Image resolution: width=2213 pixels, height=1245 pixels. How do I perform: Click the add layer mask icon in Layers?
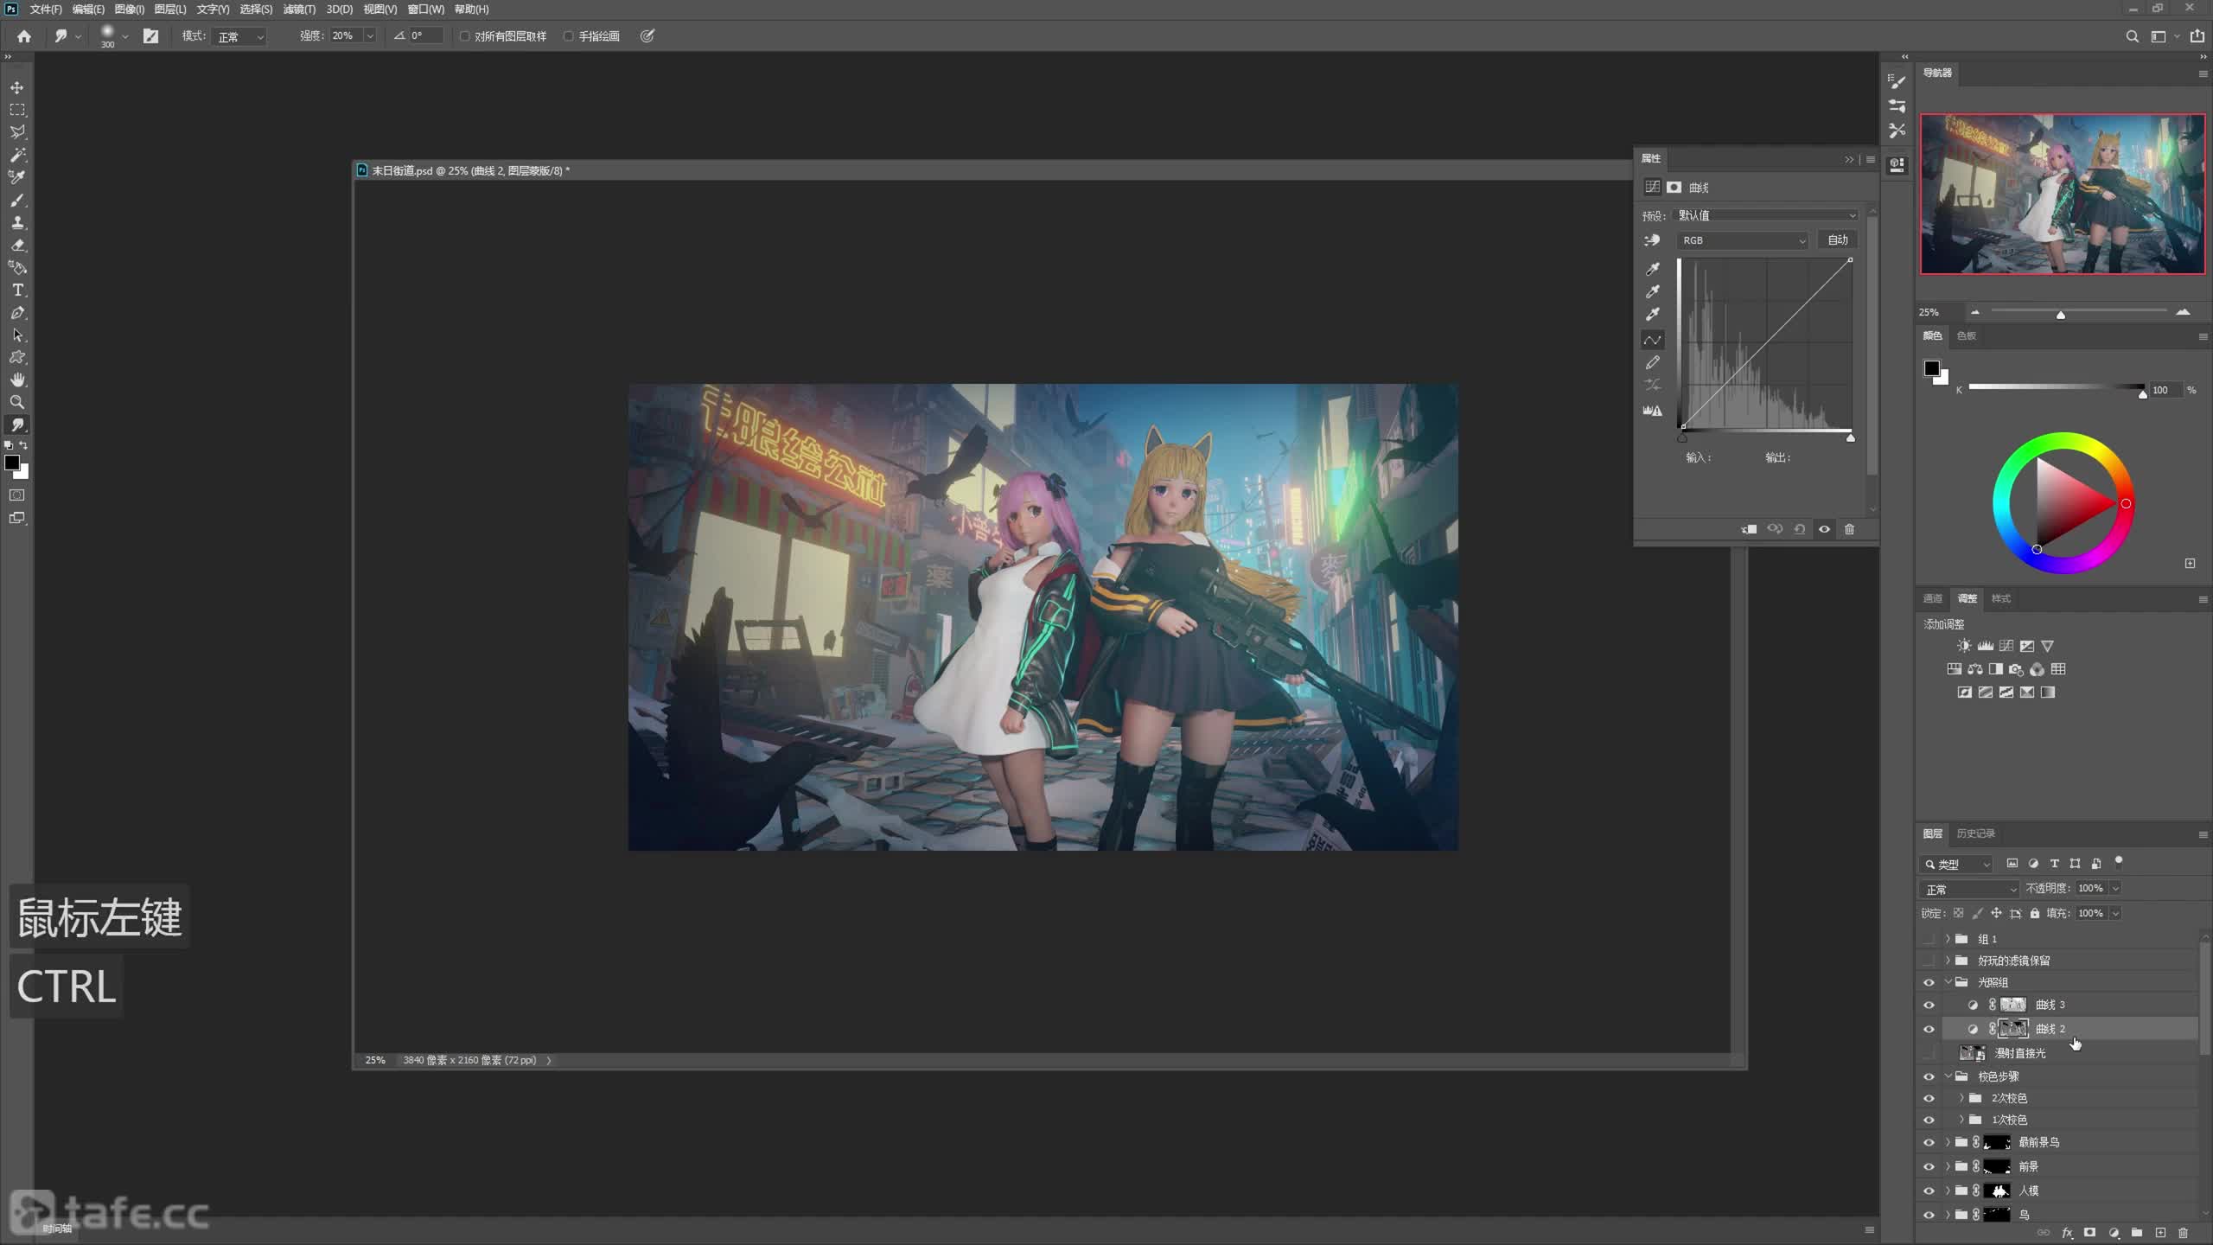coord(2089,1233)
